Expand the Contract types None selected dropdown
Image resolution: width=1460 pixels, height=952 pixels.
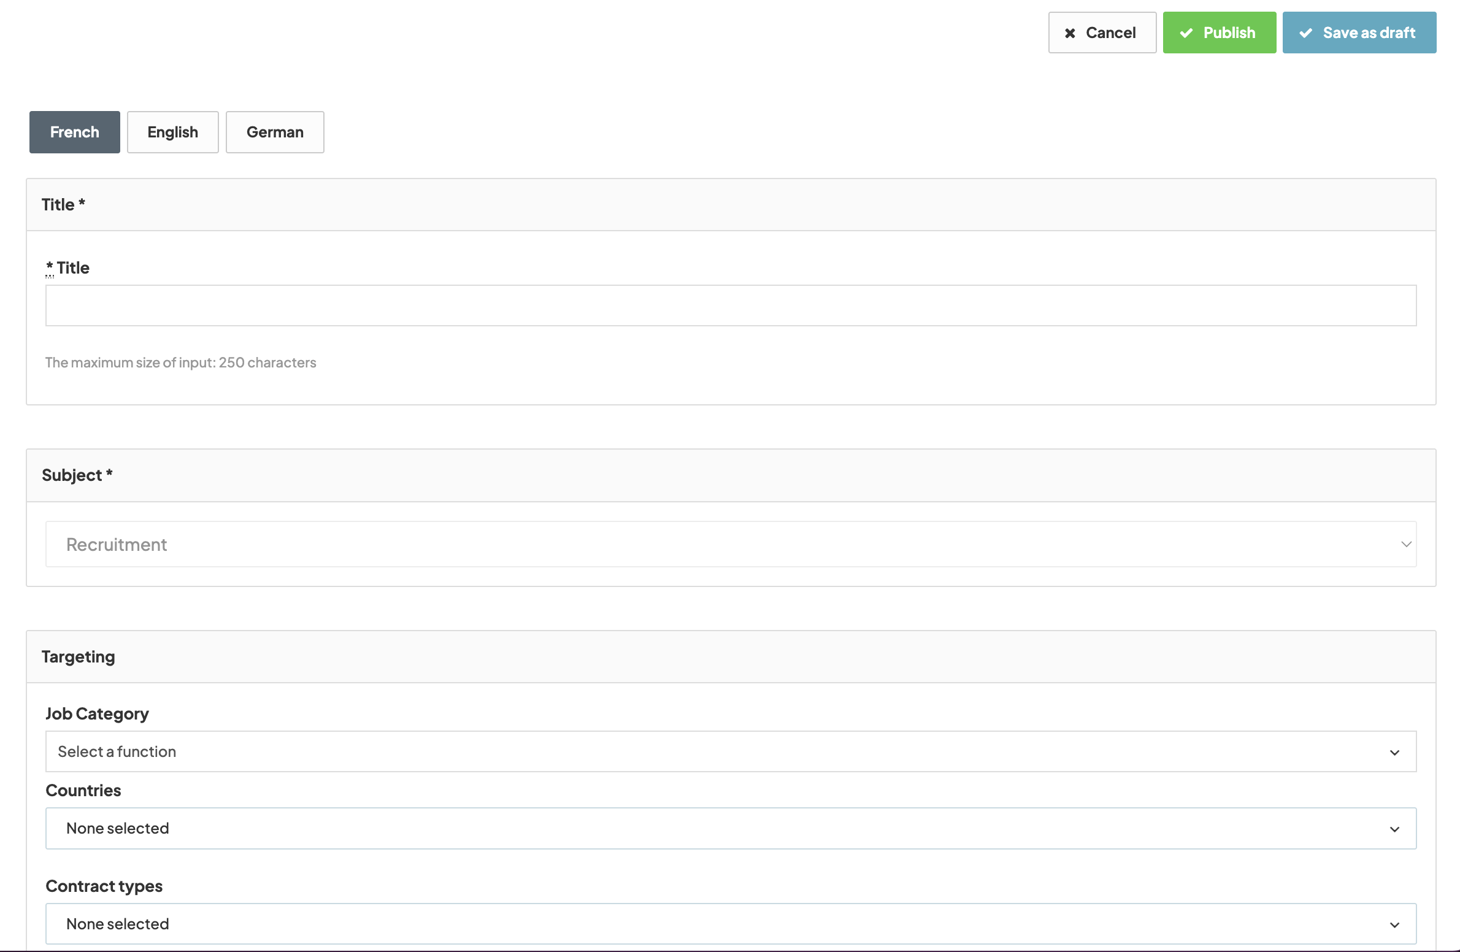(730, 924)
